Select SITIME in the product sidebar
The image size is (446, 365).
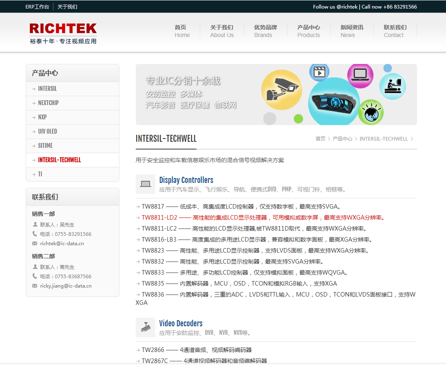73,145
